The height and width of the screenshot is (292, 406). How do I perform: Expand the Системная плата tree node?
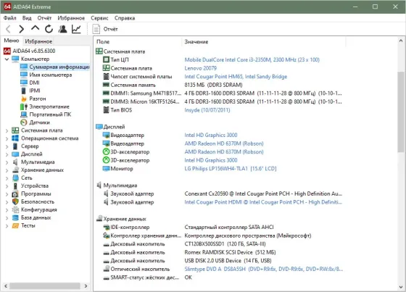tap(7, 130)
